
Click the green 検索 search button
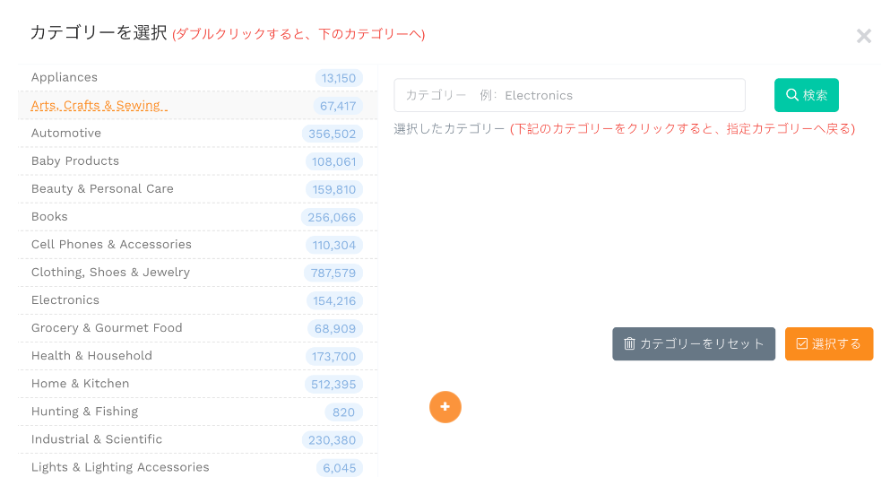(x=806, y=95)
